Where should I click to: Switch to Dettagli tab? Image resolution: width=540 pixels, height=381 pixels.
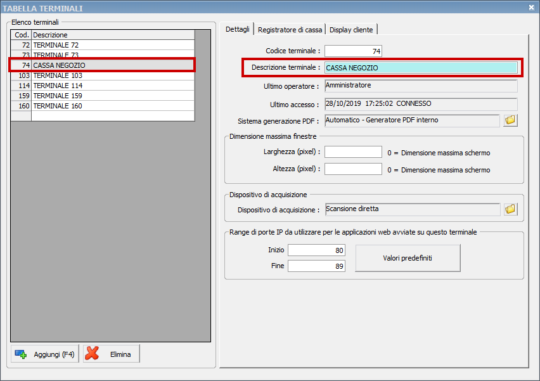click(237, 29)
